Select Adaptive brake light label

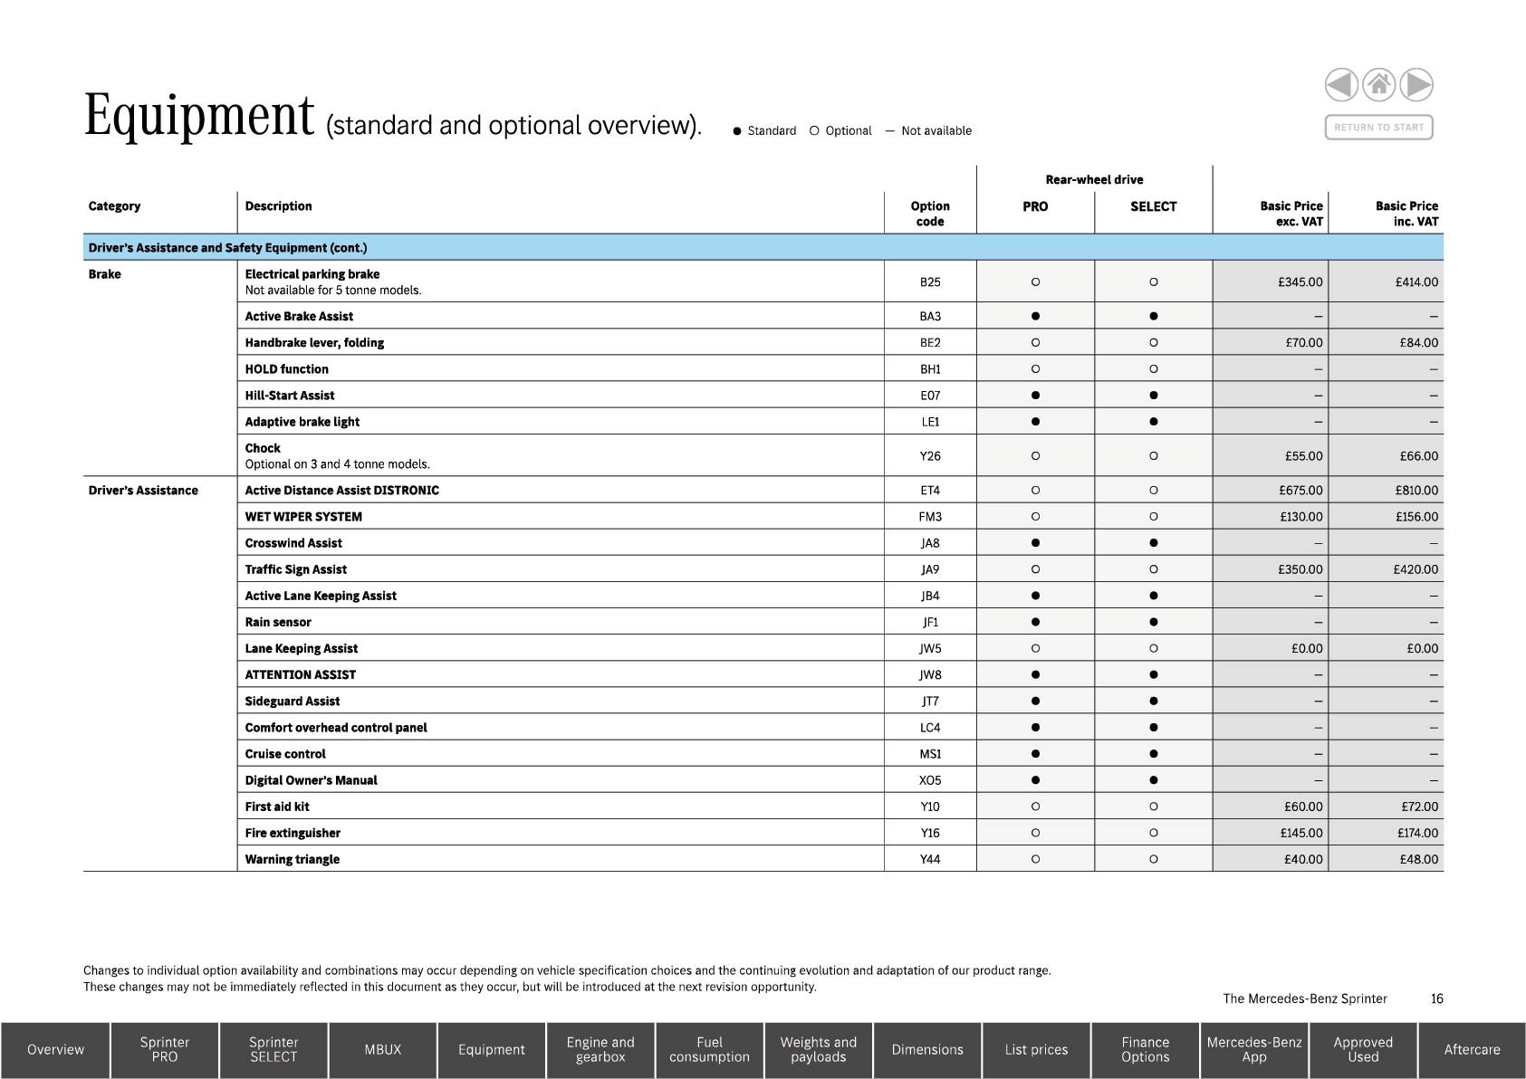302,422
